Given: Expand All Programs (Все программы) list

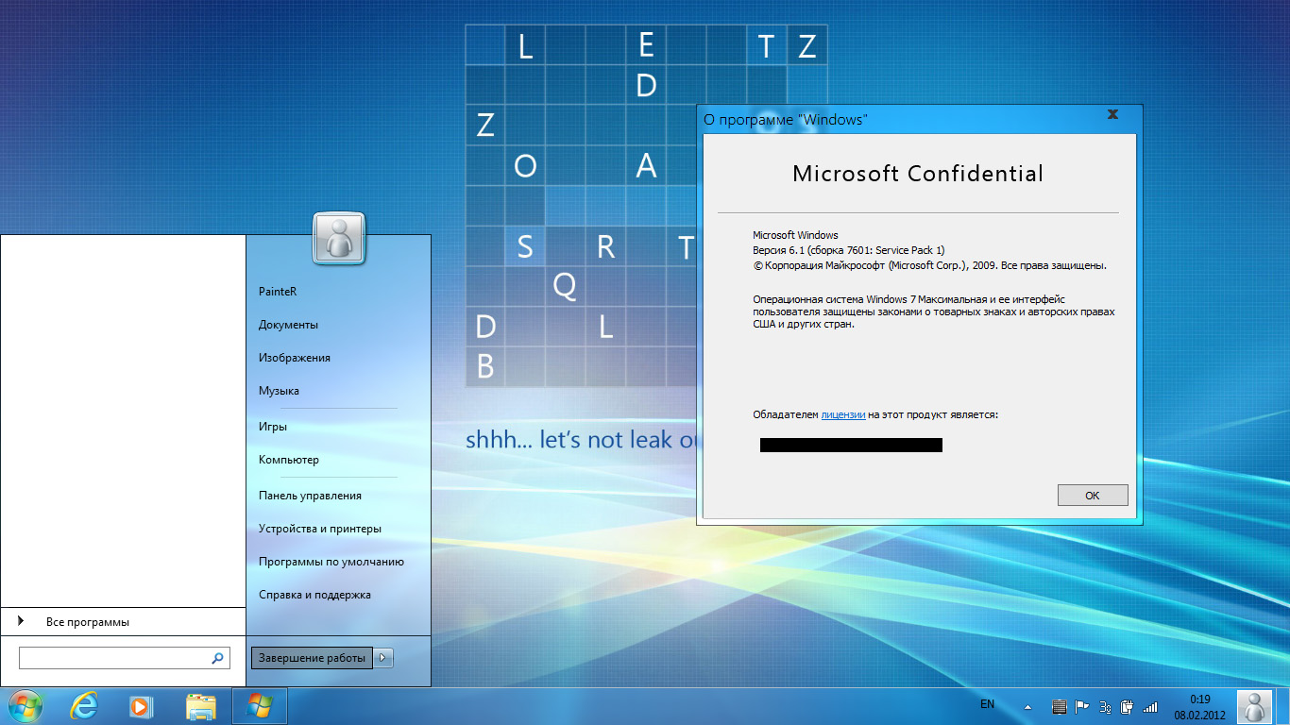Looking at the screenshot, I should point(123,622).
